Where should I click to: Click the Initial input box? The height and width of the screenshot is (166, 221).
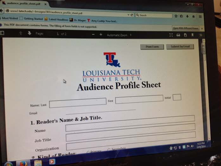point(177,97)
